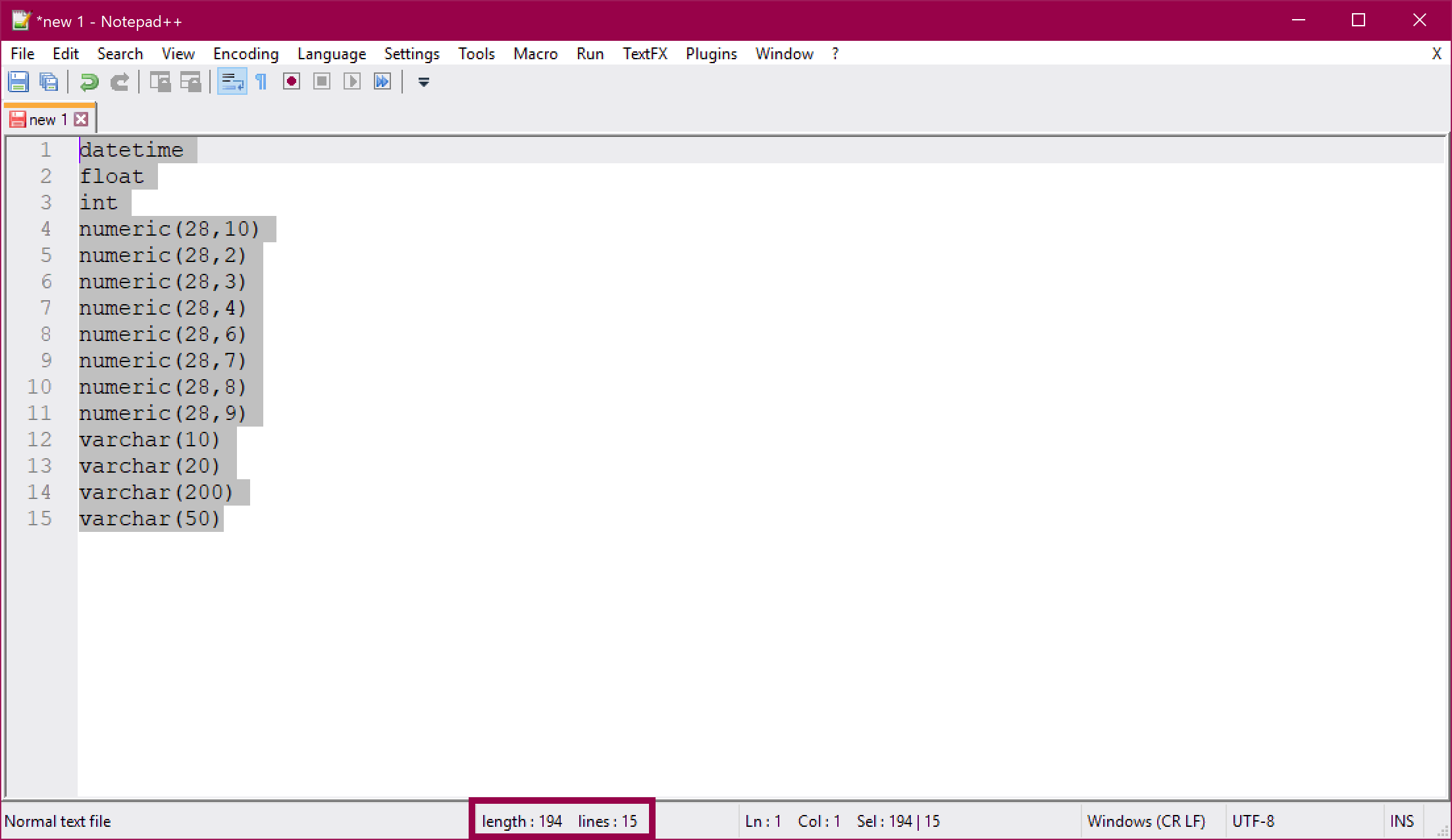This screenshot has height=840, width=1452.
Task: Toggle Show all characters pilcrow icon
Action: pos(261,82)
